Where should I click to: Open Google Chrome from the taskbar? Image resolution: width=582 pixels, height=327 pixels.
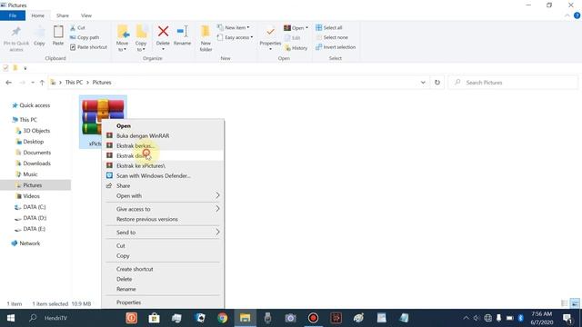[222, 318]
